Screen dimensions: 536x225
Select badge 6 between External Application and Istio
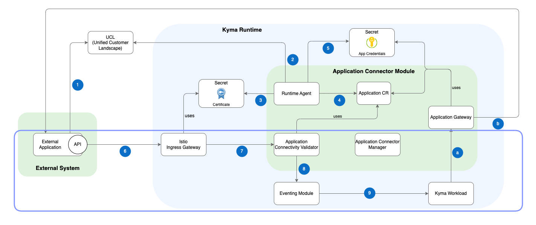[x=125, y=152]
